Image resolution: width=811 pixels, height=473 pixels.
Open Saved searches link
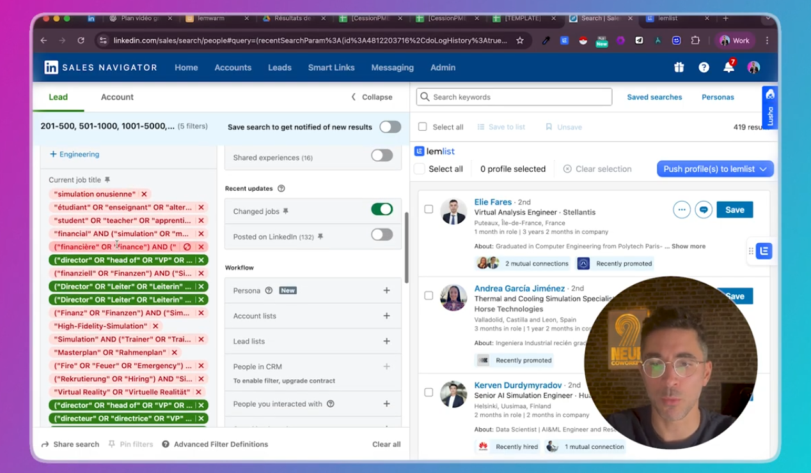654,97
